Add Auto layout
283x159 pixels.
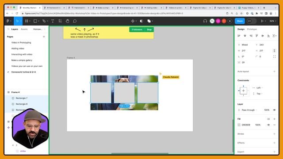click(x=274, y=72)
